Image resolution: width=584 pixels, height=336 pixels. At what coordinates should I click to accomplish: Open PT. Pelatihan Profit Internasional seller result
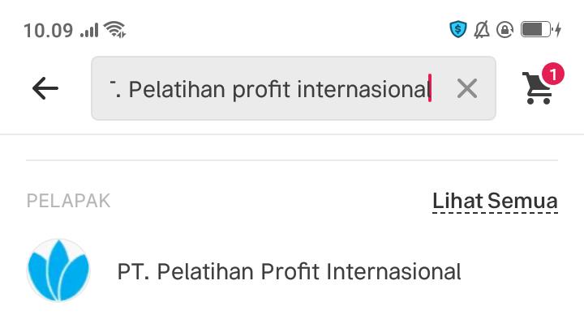[x=289, y=271]
